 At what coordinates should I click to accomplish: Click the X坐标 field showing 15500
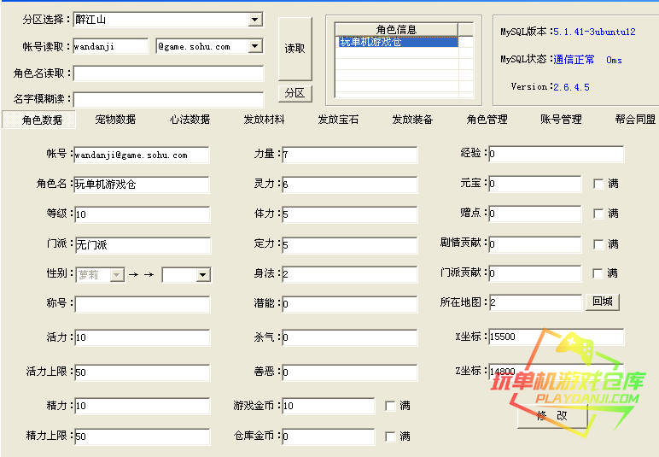[x=555, y=337]
